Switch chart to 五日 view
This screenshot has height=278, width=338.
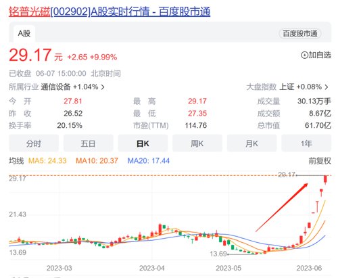[88, 143]
